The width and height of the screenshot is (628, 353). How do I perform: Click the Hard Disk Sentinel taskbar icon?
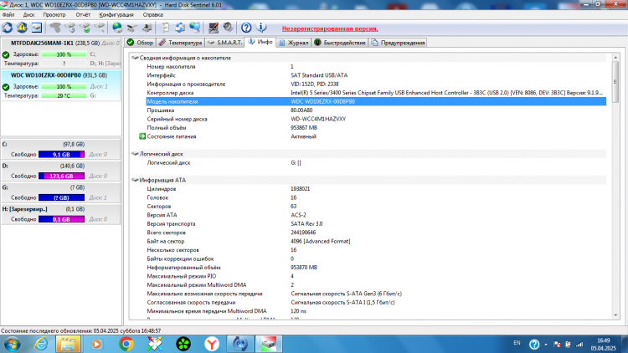coord(269,344)
